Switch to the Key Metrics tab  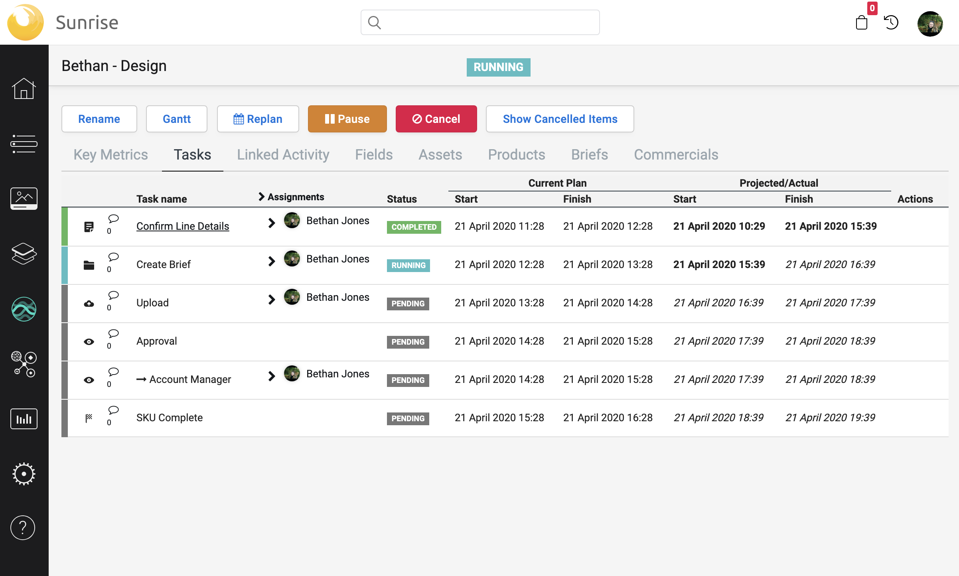coord(111,155)
